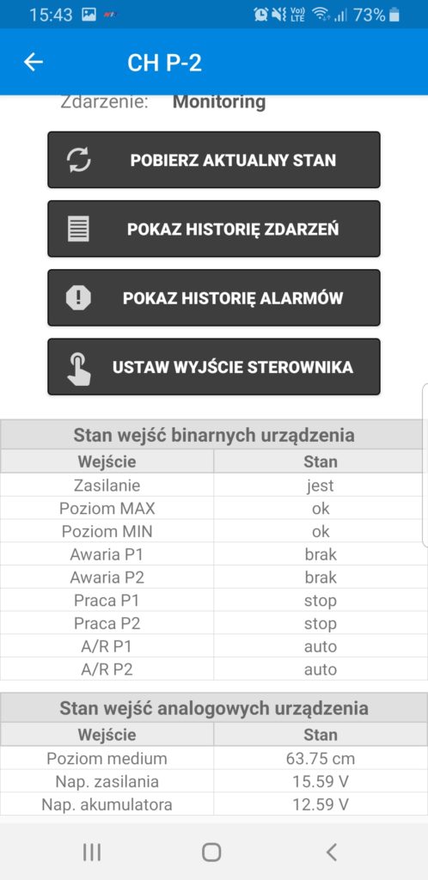This screenshot has width=428, height=880.
Task: Open POKAZ HISTORIĘ ALARMÓW
Action: click(214, 297)
